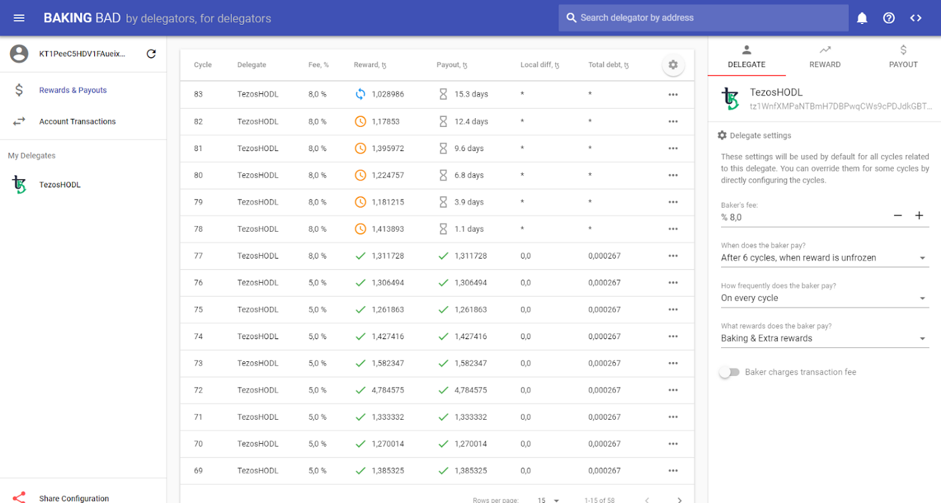
Task: Click the cycle 83 payout hourglass icon
Action: pyautogui.click(x=443, y=94)
